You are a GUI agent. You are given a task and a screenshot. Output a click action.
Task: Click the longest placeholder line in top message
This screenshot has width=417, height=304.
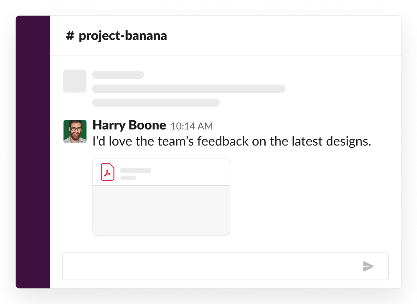click(x=189, y=89)
